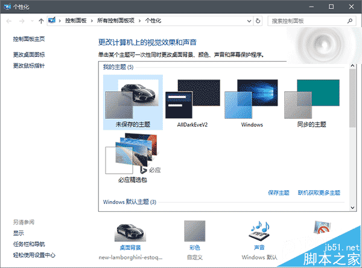Click 桌面背景 link text

[x=130, y=247]
